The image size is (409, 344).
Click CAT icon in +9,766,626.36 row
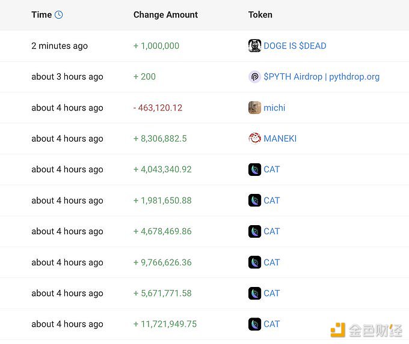tap(254, 262)
